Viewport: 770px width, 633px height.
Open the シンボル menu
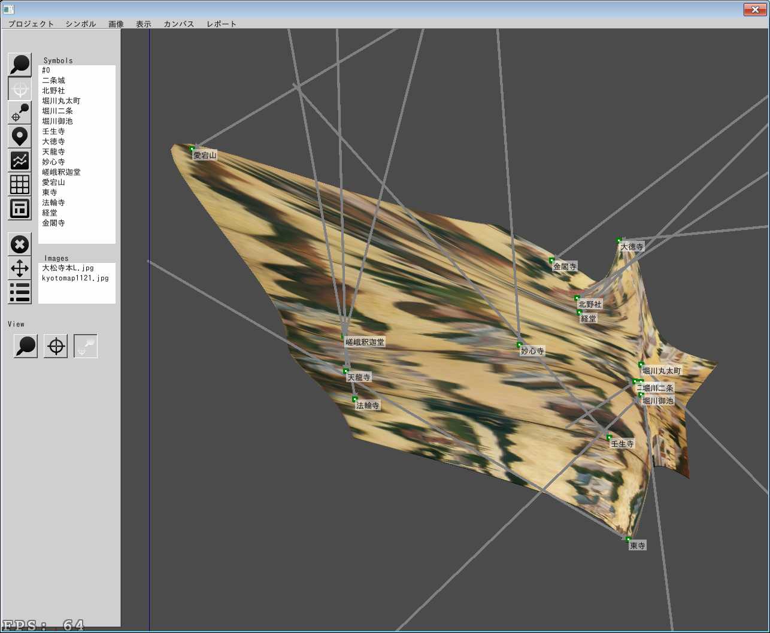point(81,24)
